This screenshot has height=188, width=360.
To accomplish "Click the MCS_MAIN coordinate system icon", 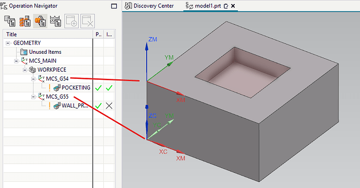I will (25, 61).
